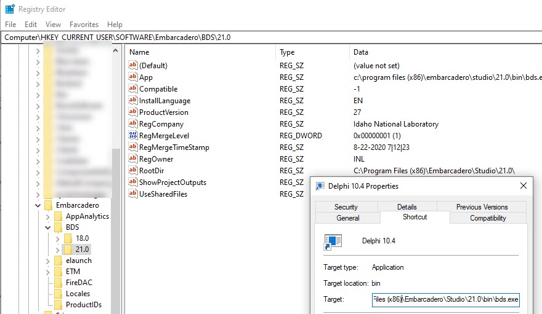The height and width of the screenshot is (314, 542).
Task: Collapse the BDS tree node
Action: pos(47,227)
